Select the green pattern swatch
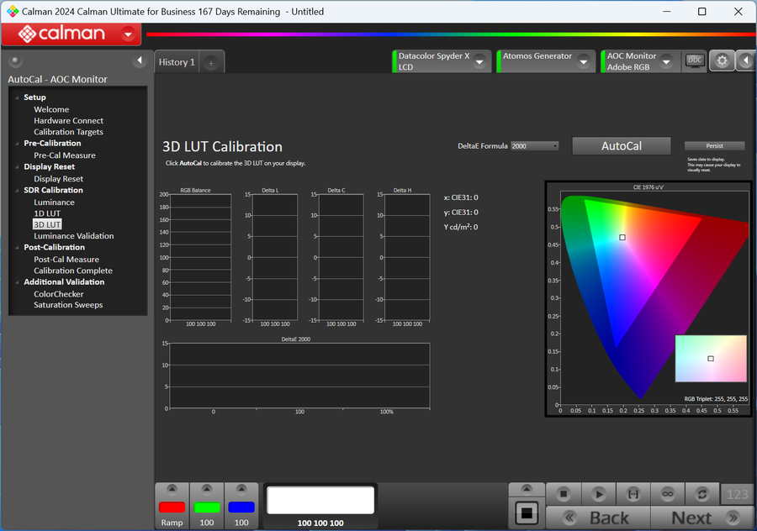The image size is (757, 531). coord(207,507)
